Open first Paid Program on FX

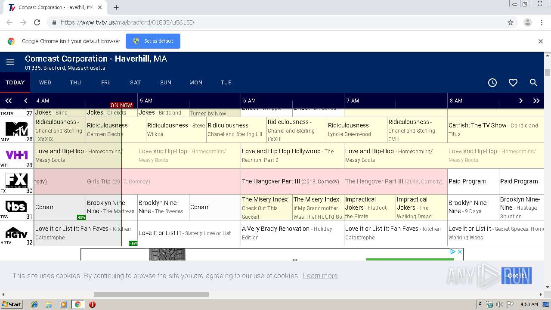point(473,181)
